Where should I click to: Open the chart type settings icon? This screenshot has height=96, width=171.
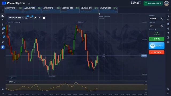click(x=26, y=18)
